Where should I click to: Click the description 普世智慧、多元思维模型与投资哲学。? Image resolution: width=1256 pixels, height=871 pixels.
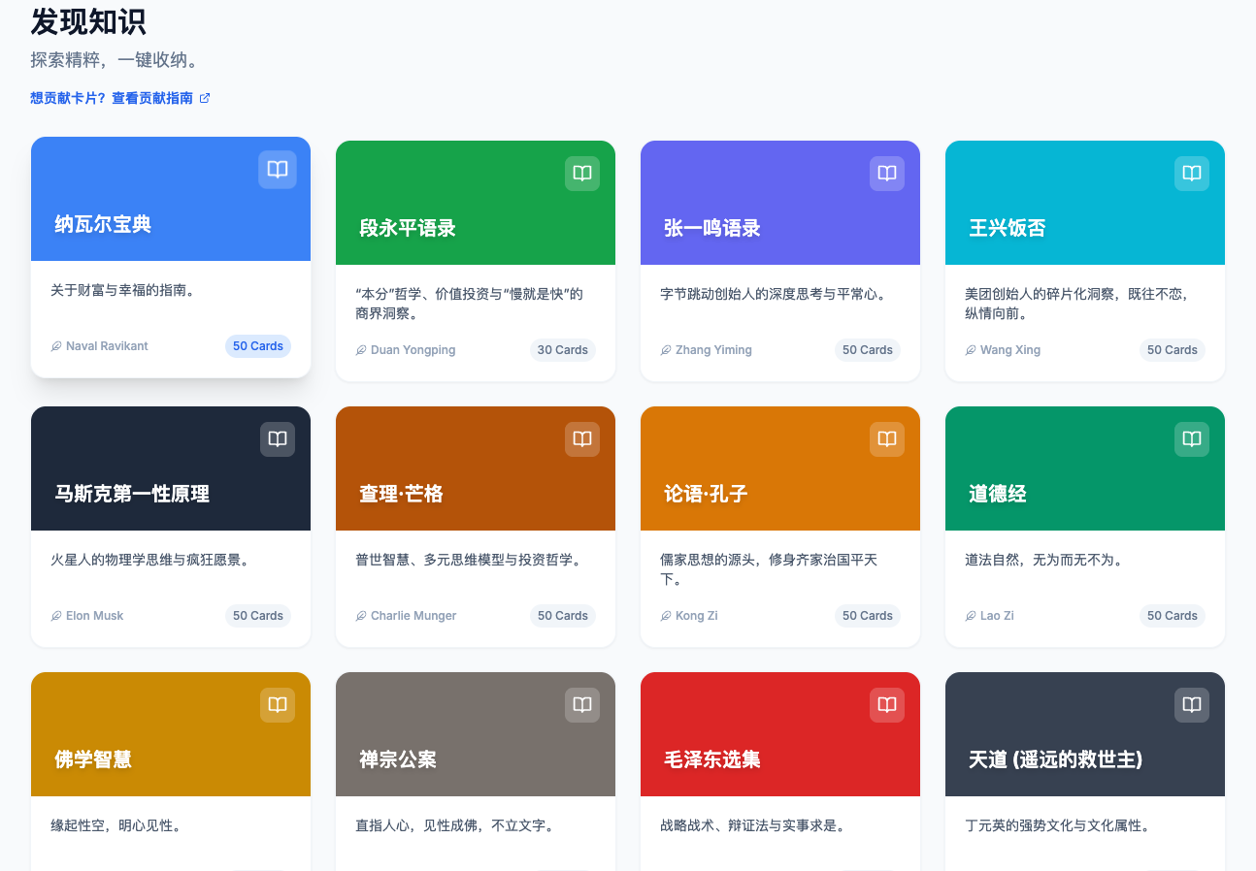tap(469, 560)
